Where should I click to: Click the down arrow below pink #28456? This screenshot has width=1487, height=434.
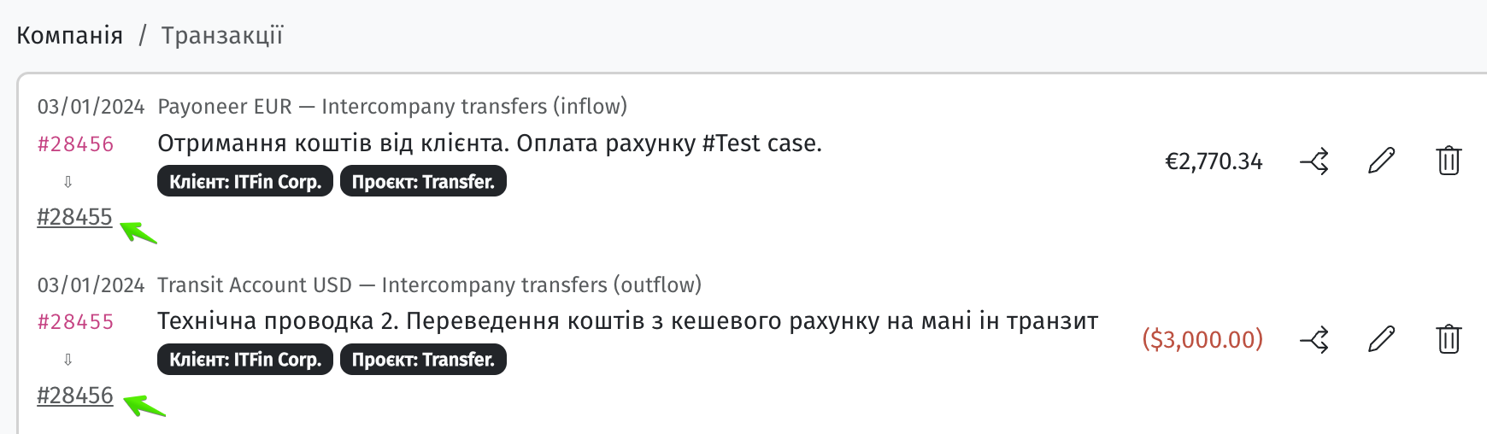pyautogui.click(x=68, y=181)
